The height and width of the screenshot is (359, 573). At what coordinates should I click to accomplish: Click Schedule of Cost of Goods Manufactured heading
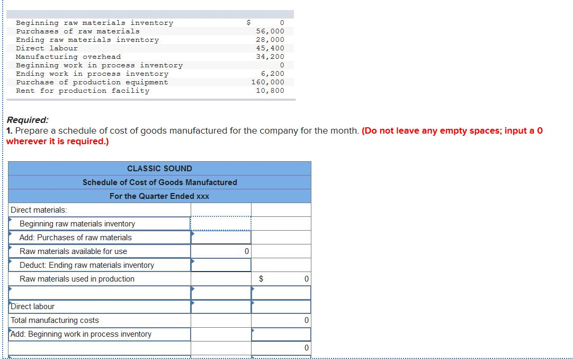pos(159,182)
